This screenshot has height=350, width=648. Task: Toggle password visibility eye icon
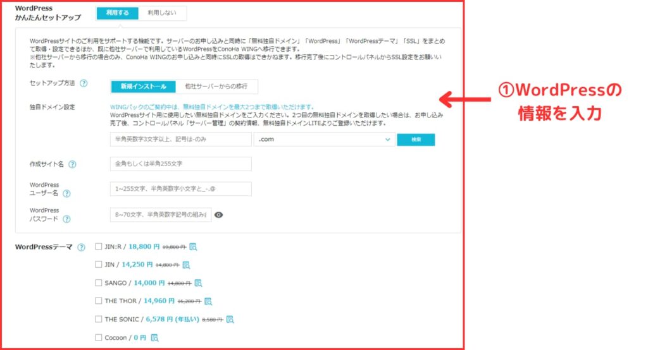[218, 215]
